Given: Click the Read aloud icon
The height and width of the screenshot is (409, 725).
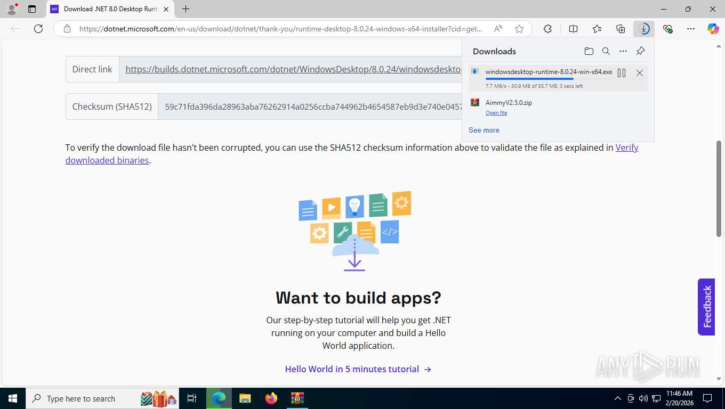Looking at the screenshot, I should pyautogui.click(x=498, y=29).
